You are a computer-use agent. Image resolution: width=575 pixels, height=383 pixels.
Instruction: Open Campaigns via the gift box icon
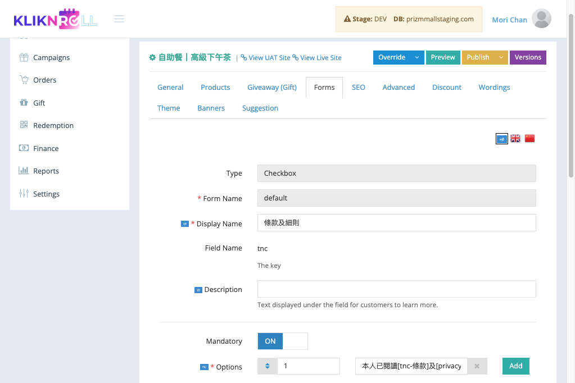(x=24, y=57)
